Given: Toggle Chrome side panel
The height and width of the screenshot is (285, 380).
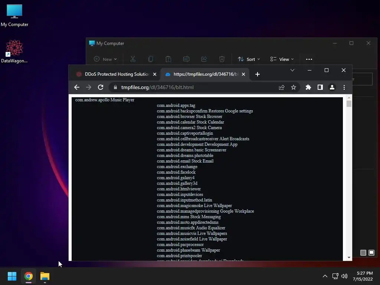Looking at the screenshot, I should [x=320, y=87].
